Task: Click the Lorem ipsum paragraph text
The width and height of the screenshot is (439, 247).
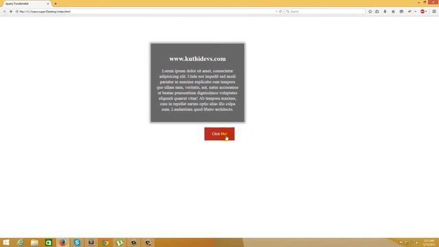Action: [x=198, y=90]
